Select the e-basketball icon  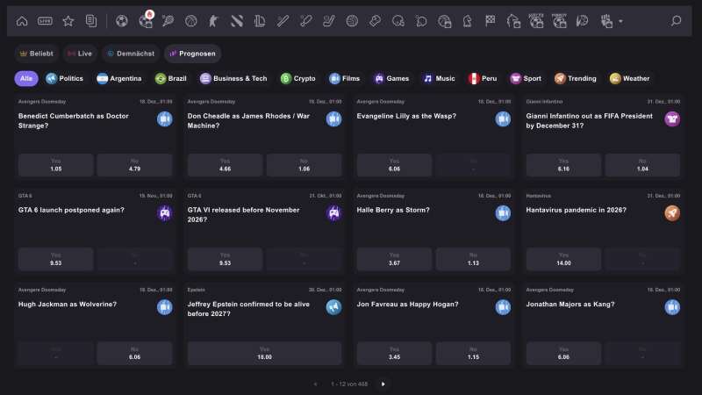click(x=444, y=21)
